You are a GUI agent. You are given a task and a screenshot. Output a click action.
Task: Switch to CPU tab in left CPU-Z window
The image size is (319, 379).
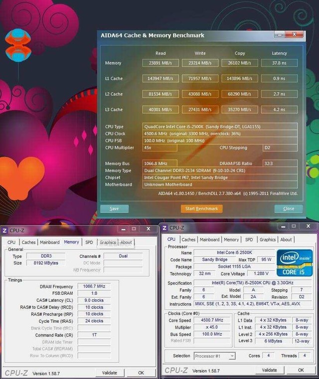click(x=11, y=242)
